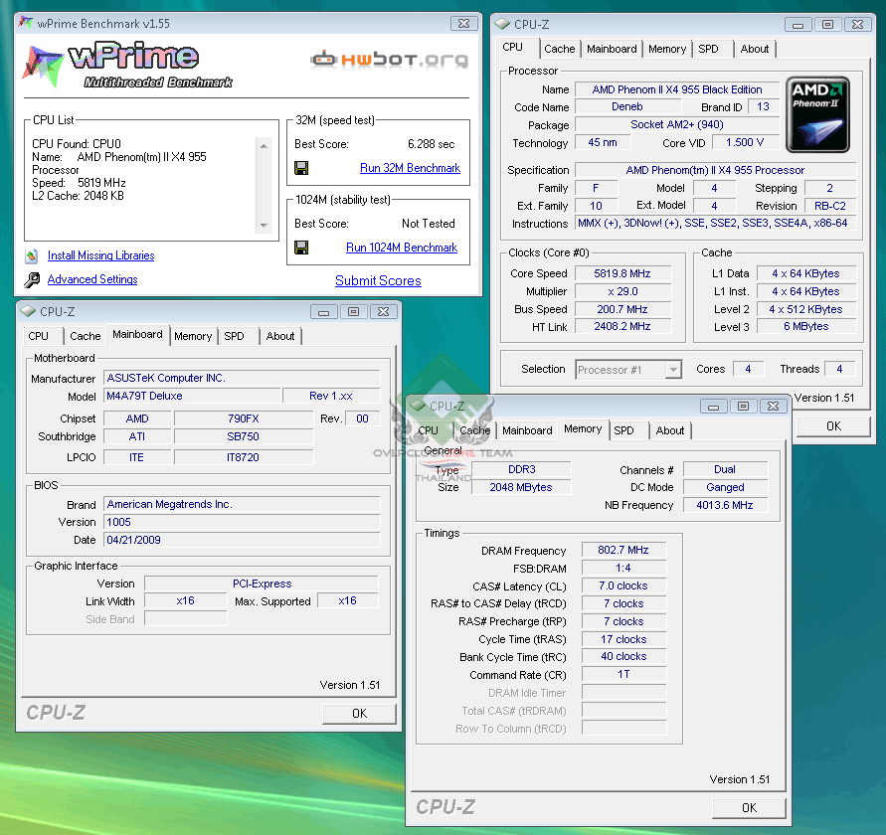Minimize the CPU-Z Memory window
The image size is (886, 835).
click(x=714, y=407)
